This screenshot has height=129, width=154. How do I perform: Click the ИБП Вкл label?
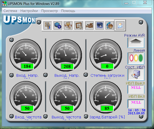137,96
